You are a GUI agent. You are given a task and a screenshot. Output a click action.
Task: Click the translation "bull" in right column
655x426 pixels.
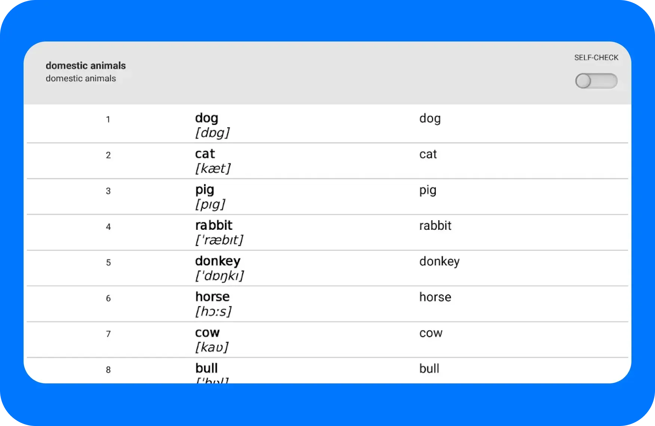tap(429, 369)
